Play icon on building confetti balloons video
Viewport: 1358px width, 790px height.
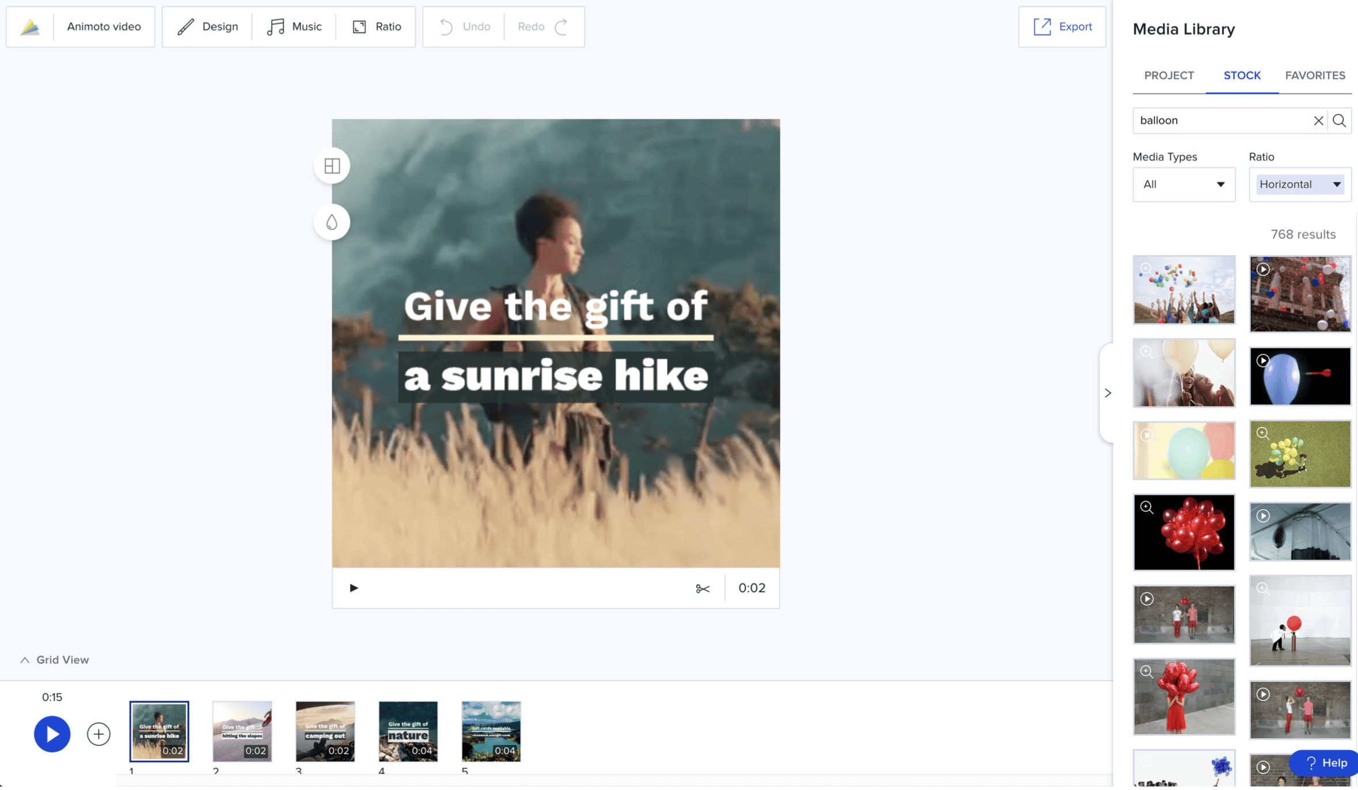1262,269
